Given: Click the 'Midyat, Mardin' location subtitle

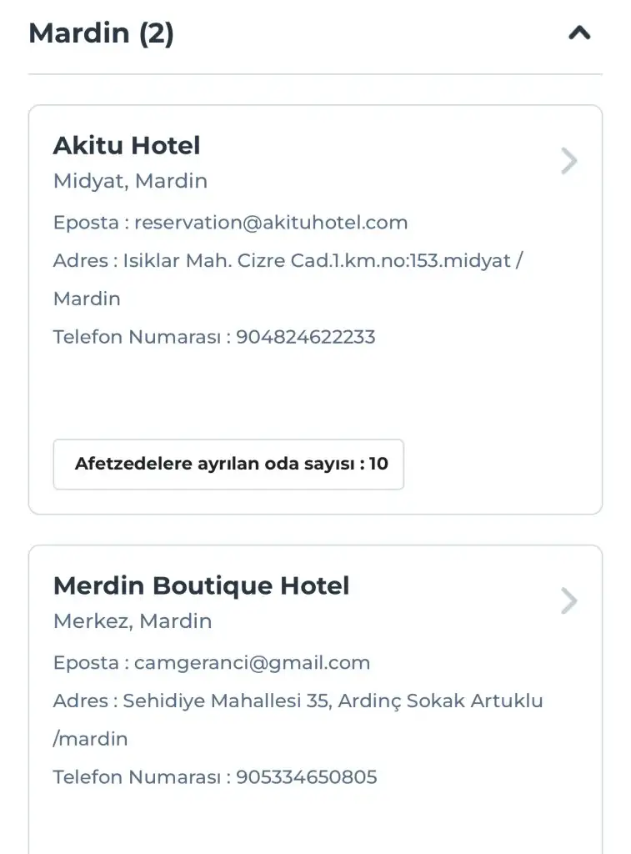Looking at the screenshot, I should click(x=130, y=181).
